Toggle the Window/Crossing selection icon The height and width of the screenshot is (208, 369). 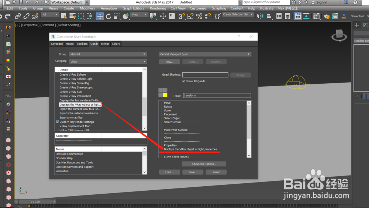click(89, 16)
